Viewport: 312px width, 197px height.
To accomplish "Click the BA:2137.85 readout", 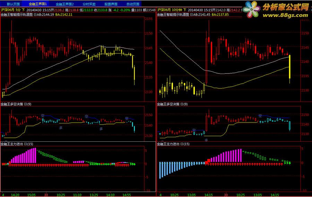I will click(x=220, y=15).
